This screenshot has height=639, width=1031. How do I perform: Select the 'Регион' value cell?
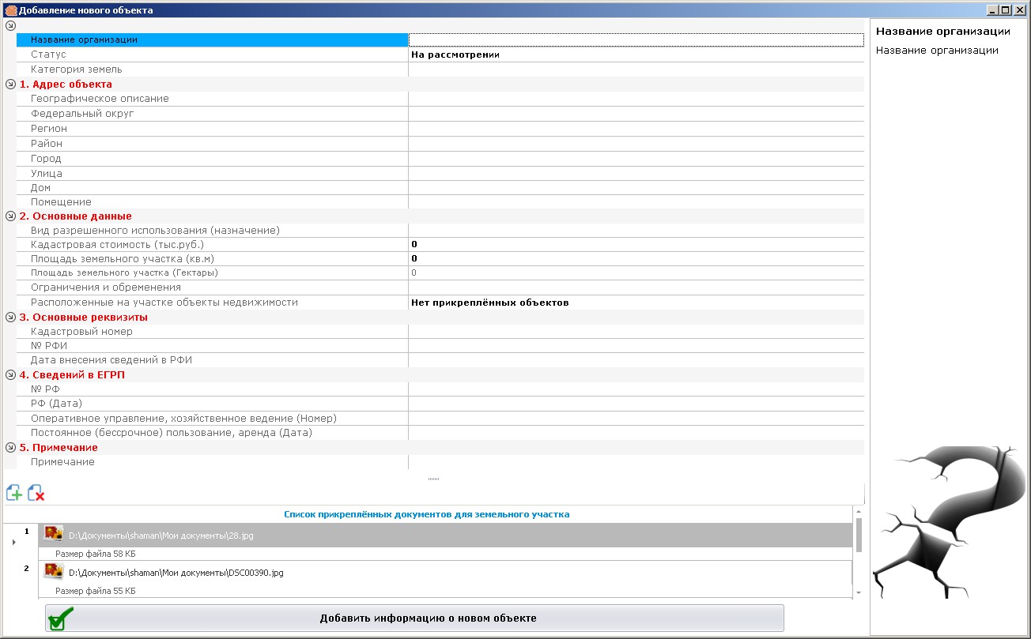[x=636, y=129]
